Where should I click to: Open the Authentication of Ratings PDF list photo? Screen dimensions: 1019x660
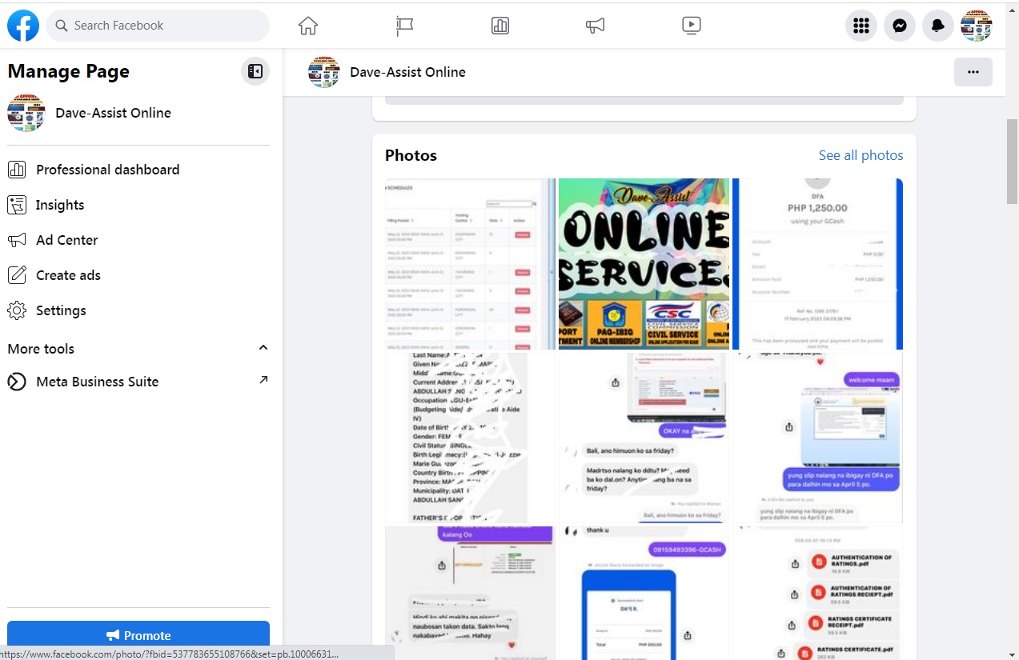pos(817,593)
